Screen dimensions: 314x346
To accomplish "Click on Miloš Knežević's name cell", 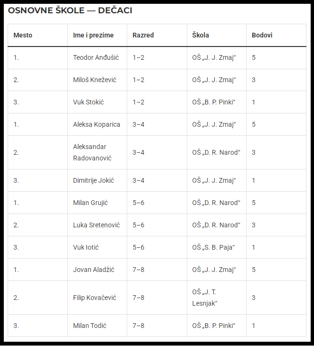I will coord(95,80).
